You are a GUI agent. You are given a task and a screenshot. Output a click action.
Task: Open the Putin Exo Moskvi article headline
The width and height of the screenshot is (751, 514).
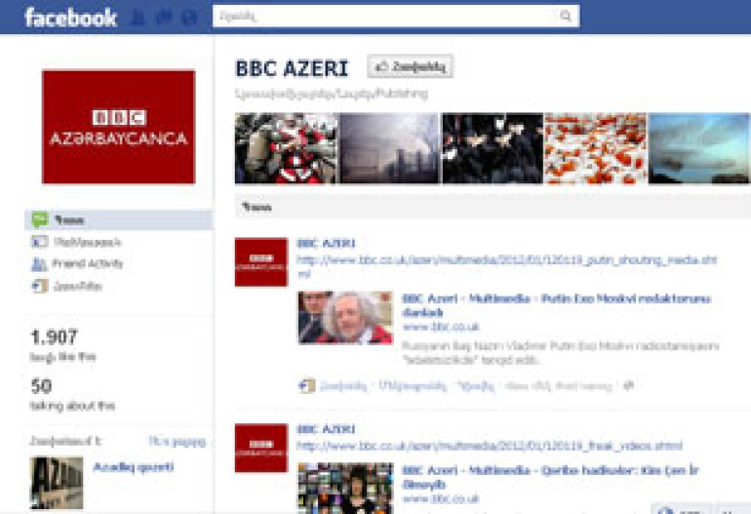557,305
